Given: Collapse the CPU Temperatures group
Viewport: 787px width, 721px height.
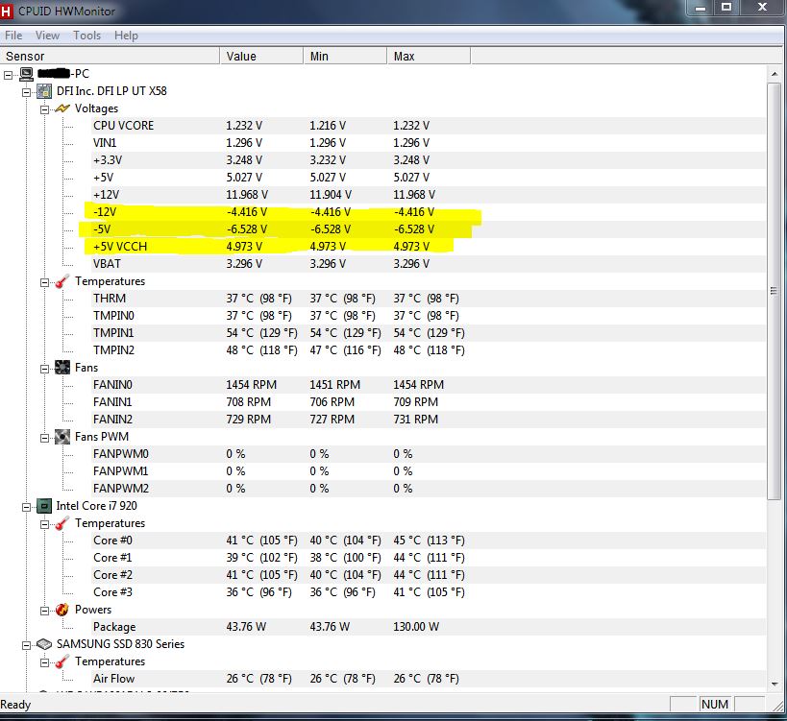Looking at the screenshot, I should (44, 525).
